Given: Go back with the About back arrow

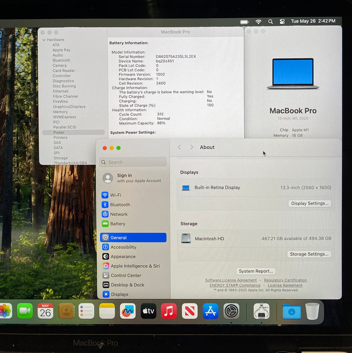Looking at the screenshot, I should click(x=180, y=147).
